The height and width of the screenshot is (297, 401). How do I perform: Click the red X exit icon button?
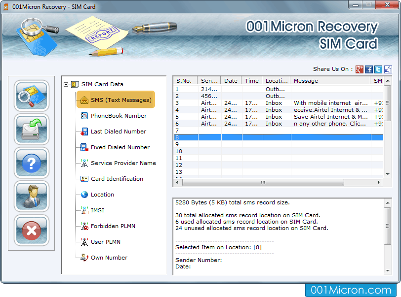coord(32,230)
